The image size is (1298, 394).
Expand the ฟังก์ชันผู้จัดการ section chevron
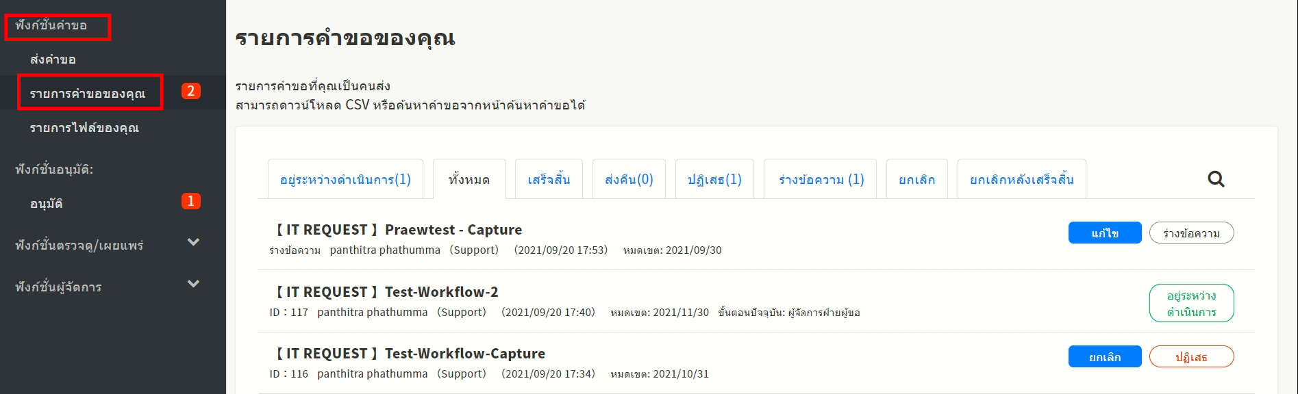(194, 284)
